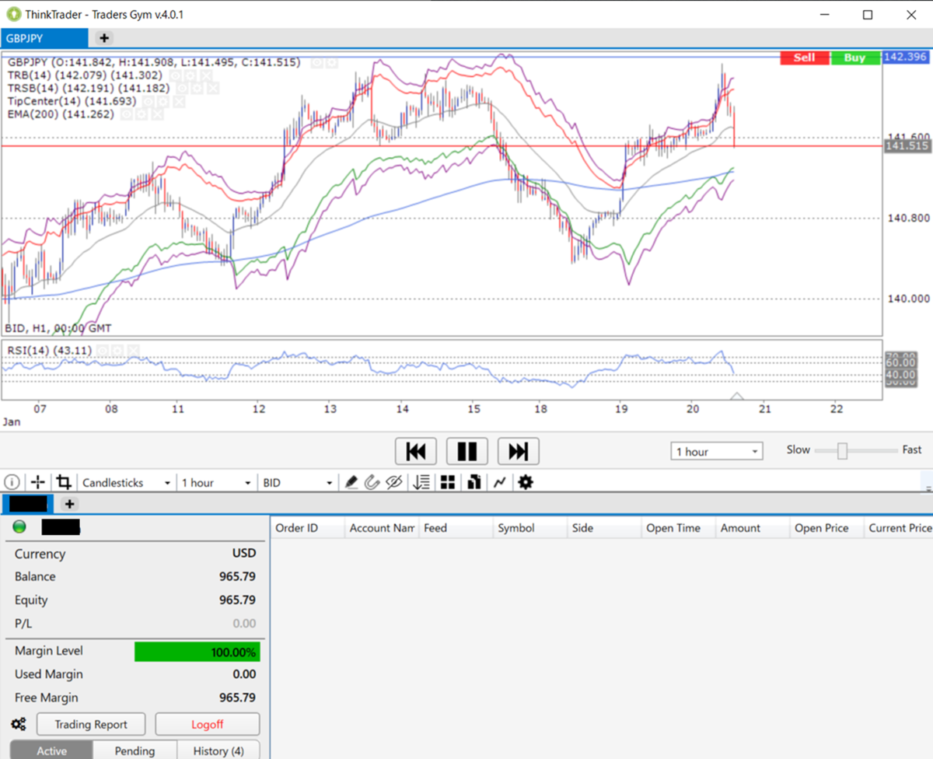Open settings for RSI(14) indicator
933x759 pixels.
(118, 351)
